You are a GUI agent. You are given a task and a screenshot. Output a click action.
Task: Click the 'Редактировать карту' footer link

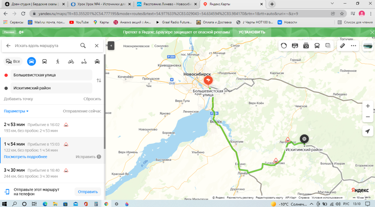click(269, 198)
